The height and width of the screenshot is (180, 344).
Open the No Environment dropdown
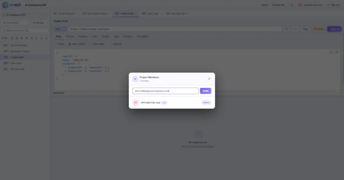coord(15,23)
